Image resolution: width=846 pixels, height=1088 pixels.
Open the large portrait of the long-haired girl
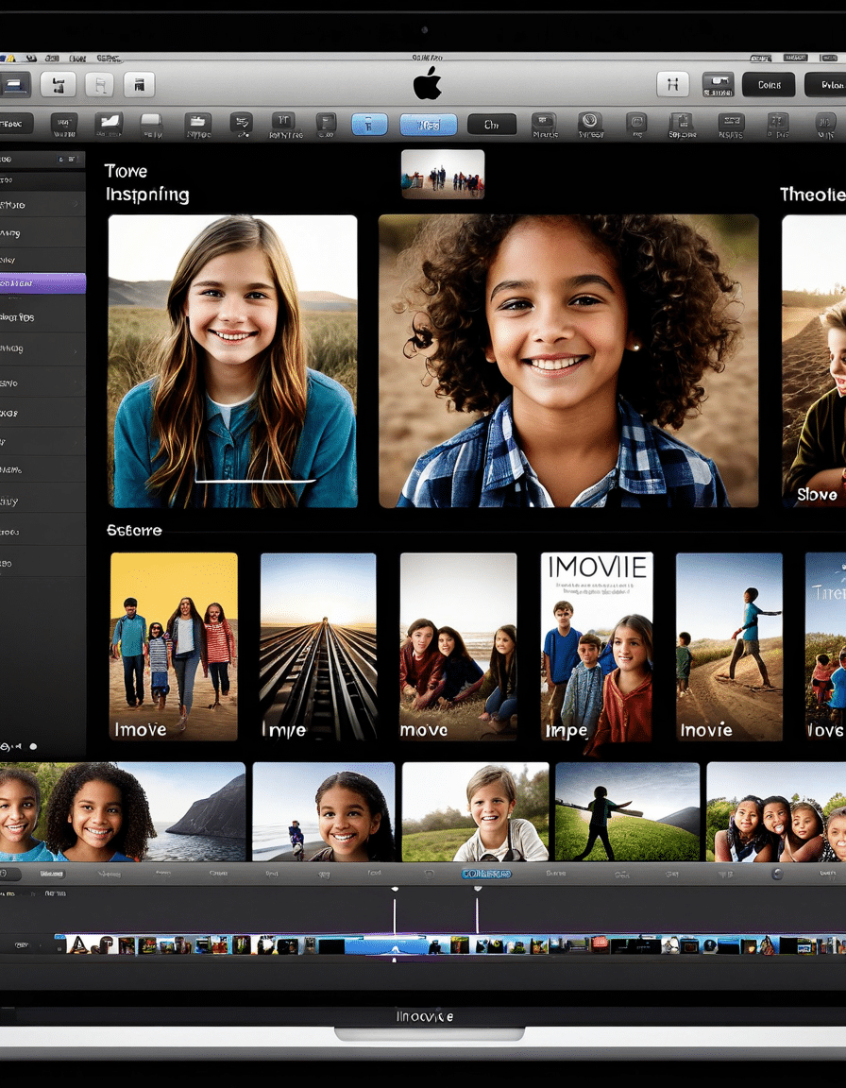pyautogui.click(x=233, y=361)
